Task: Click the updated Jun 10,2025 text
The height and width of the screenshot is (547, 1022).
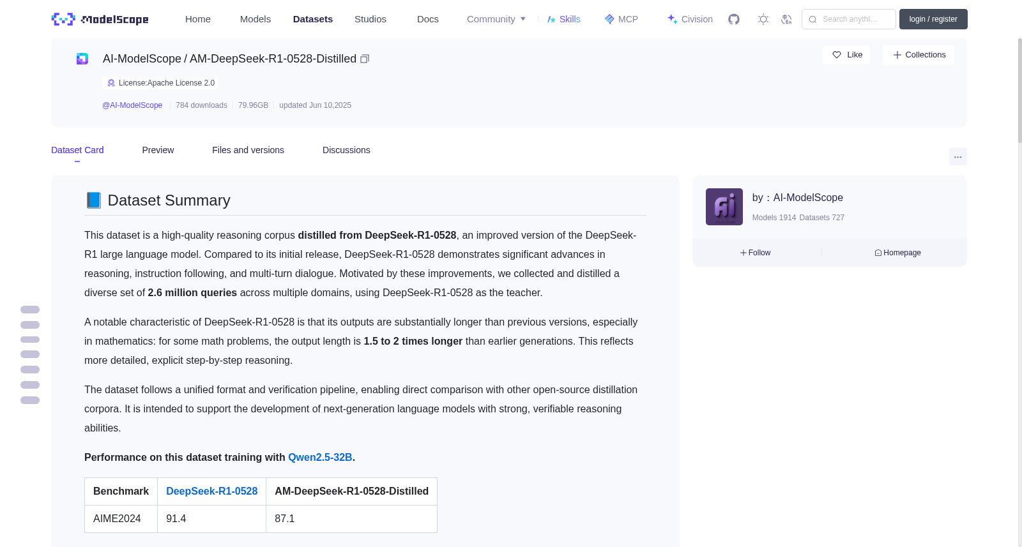Action: (315, 105)
